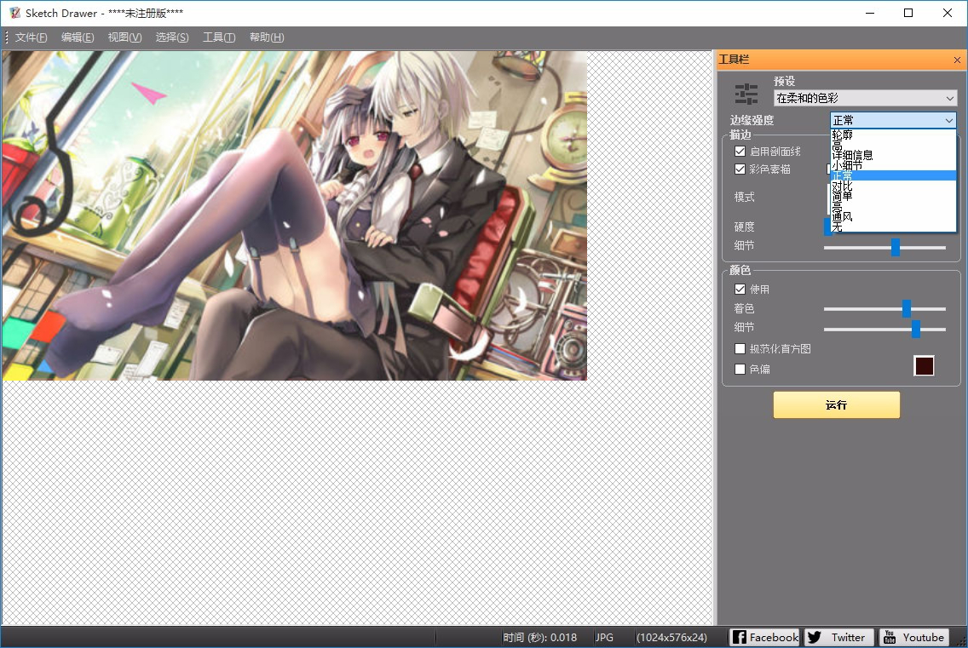Choose 轮廓 from the edge strength list
The width and height of the screenshot is (968, 648).
(843, 135)
